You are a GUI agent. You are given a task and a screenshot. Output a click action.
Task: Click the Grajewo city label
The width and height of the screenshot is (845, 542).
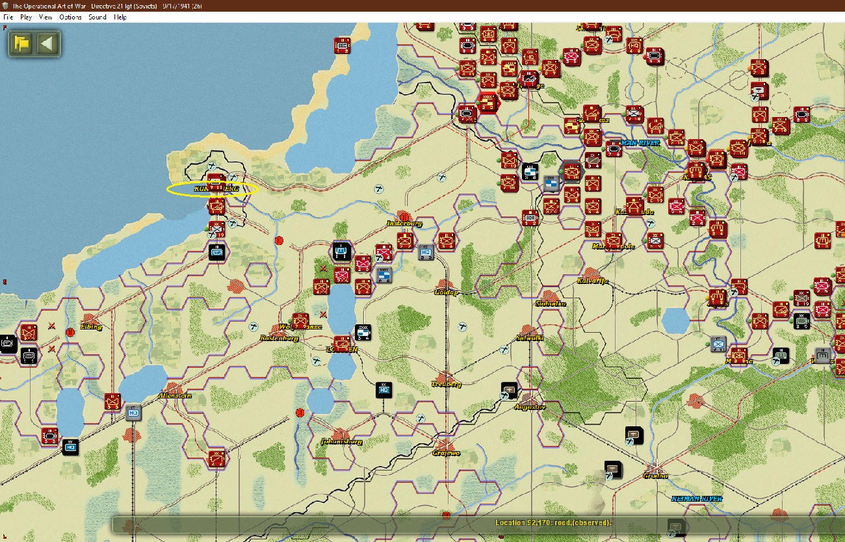coord(446,453)
